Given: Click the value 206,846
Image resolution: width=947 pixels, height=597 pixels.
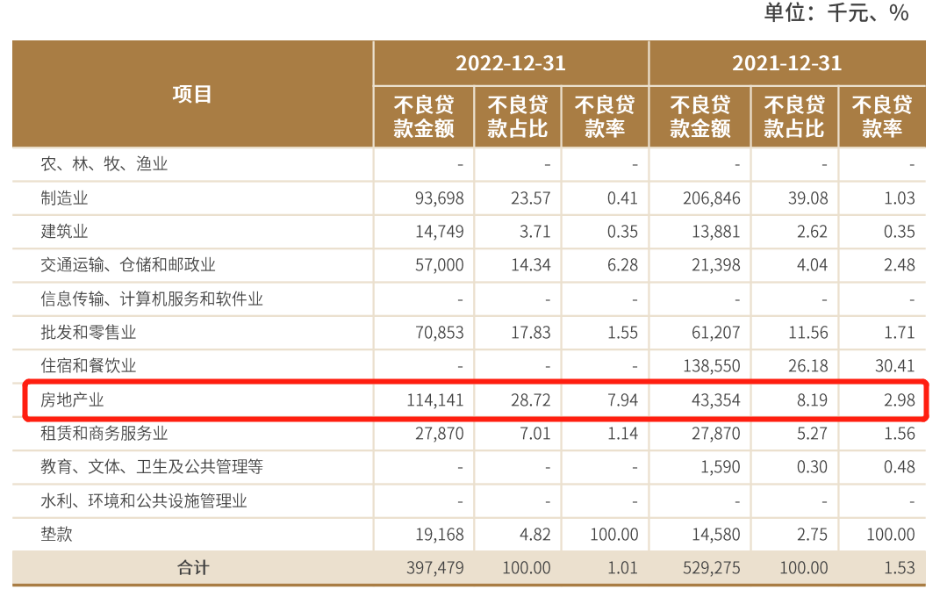Looking at the screenshot, I should [712, 198].
